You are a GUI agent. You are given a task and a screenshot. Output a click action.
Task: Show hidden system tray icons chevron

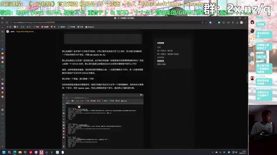coord(213,152)
